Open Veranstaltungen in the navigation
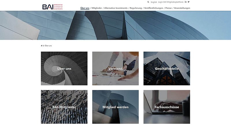Viewport: 231px width, 126px height. 182,8
